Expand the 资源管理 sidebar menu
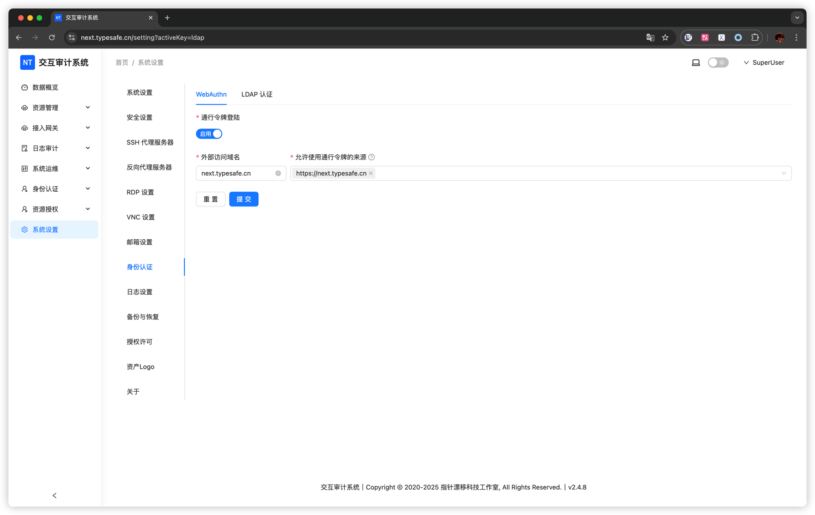This screenshot has width=815, height=515. (55, 108)
